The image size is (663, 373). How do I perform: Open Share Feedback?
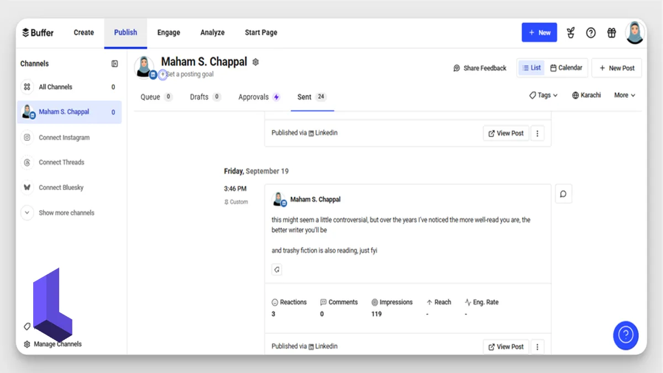coord(480,68)
